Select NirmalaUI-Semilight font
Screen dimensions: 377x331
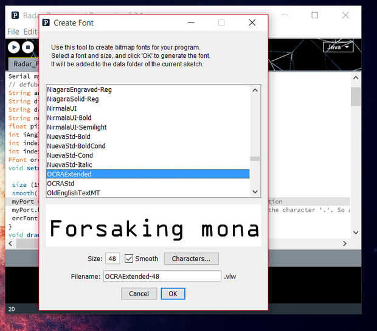click(148, 127)
